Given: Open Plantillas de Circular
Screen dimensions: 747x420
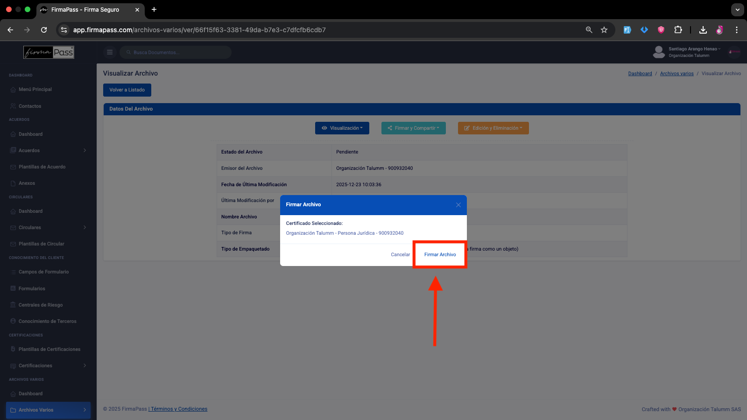Looking at the screenshot, I should point(42,244).
